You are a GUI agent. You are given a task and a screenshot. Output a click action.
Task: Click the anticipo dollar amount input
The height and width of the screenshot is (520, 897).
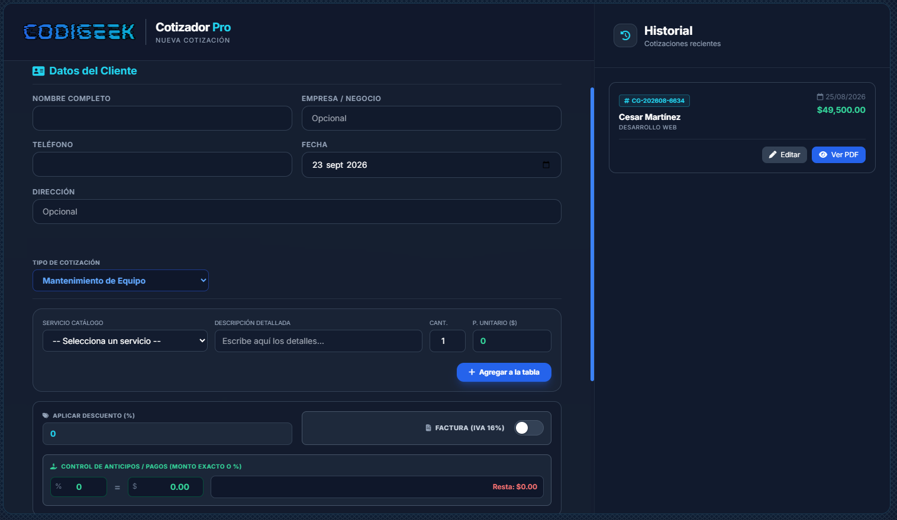point(166,487)
